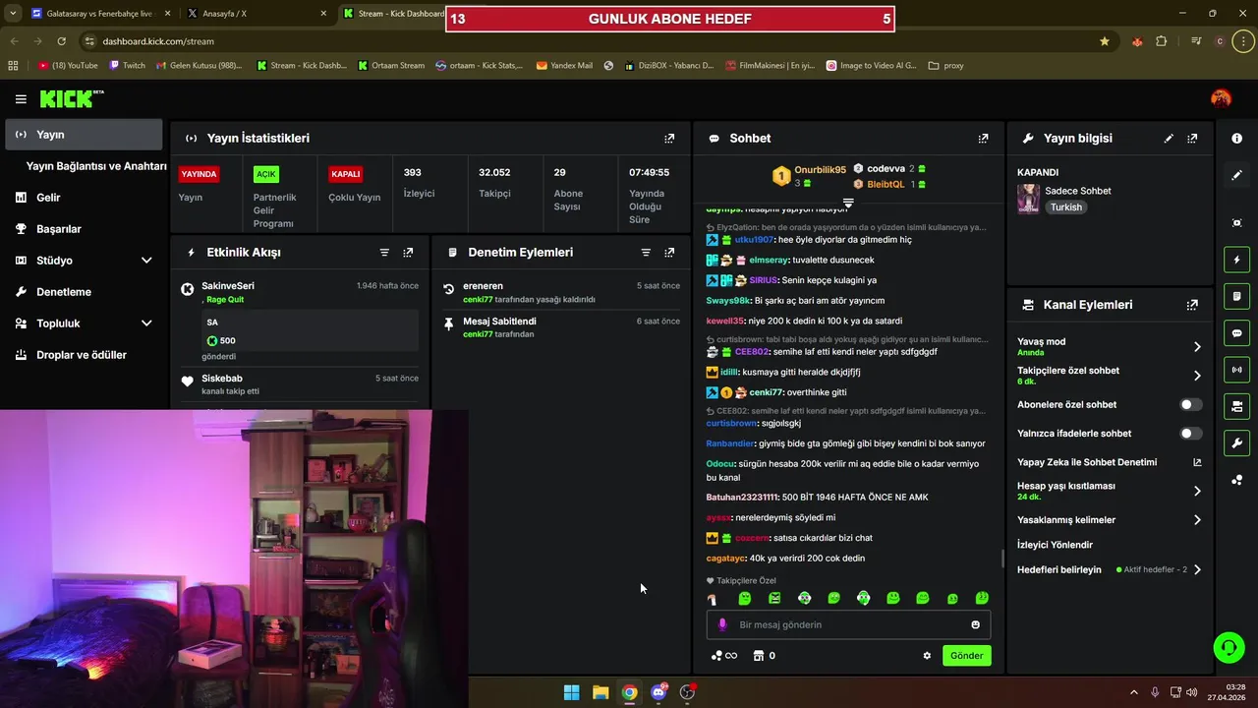Pop out the Yayın bilgisi panel
1258x708 pixels.
[x=1192, y=139]
